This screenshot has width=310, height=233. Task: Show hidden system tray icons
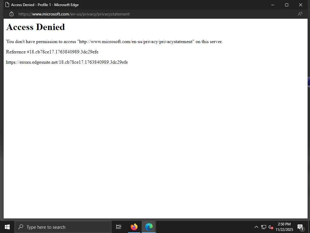pos(256,227)
